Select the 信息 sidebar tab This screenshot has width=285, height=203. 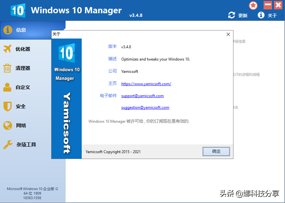[33, 30]
